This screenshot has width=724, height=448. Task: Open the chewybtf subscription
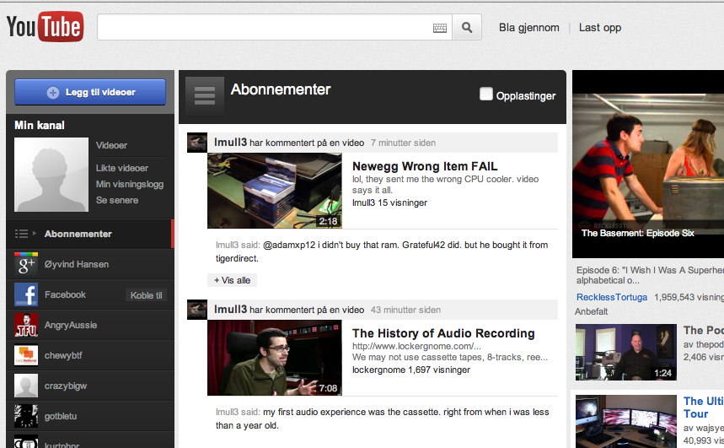(x=63, y=355)
